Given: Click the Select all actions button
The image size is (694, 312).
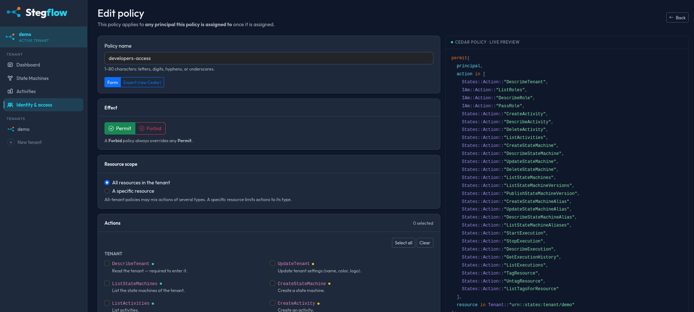Looking at the screenshot, I should click(403, 243).
